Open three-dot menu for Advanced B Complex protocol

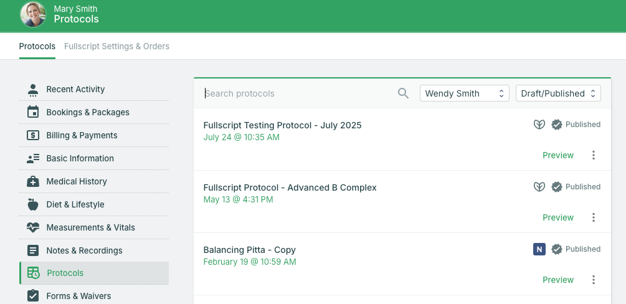pos(593,217)
